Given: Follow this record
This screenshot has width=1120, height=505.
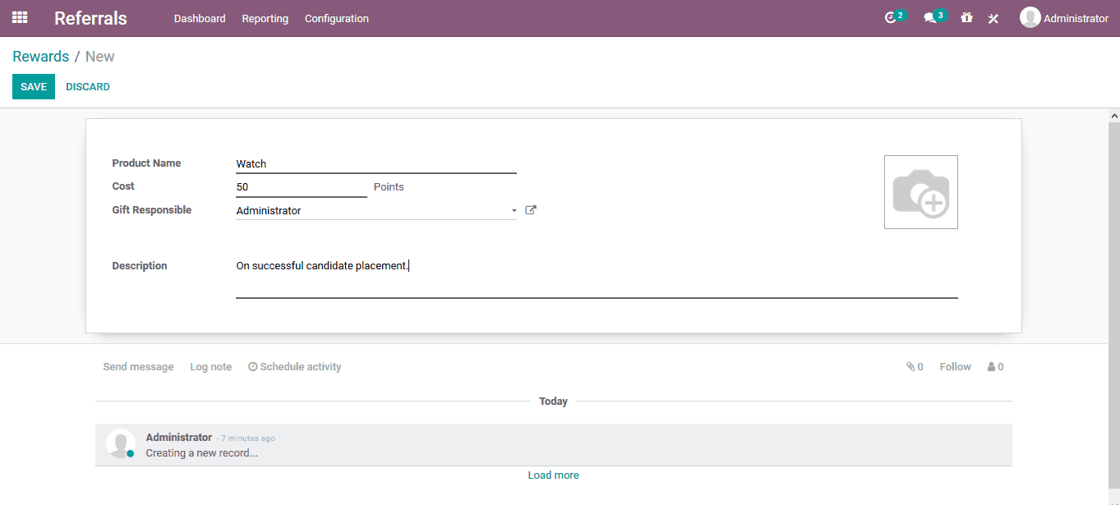Looking at the screenshot, I should (955, 367).
